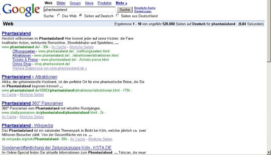The image size is (271, 155).
Task: Open the Attraktionen sitelink
Action: coord(22,55)
